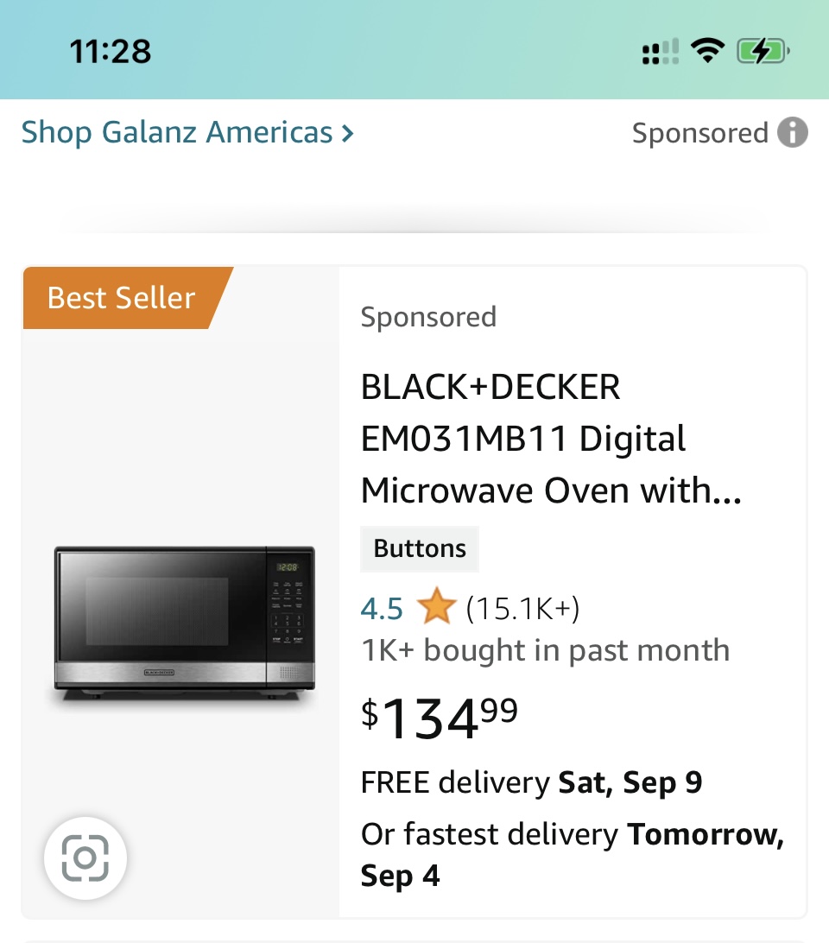The height and width of the screenshot is (943, 829).
Task: Select the Buttons option tag
Action: tap(420, 548)
